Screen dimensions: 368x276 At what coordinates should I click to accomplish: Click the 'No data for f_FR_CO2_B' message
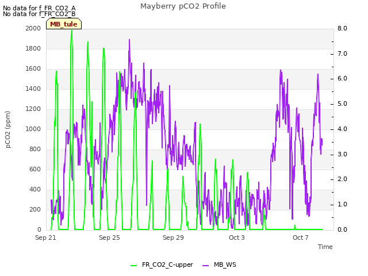(x=39, y=14)
